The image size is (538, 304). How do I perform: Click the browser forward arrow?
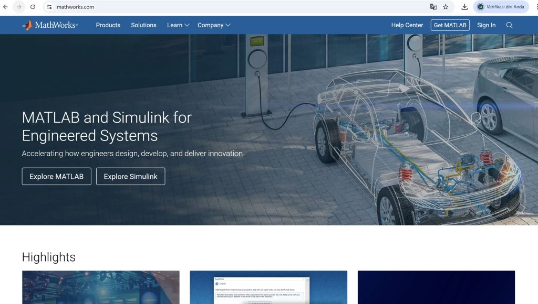[x=19, y=7]
